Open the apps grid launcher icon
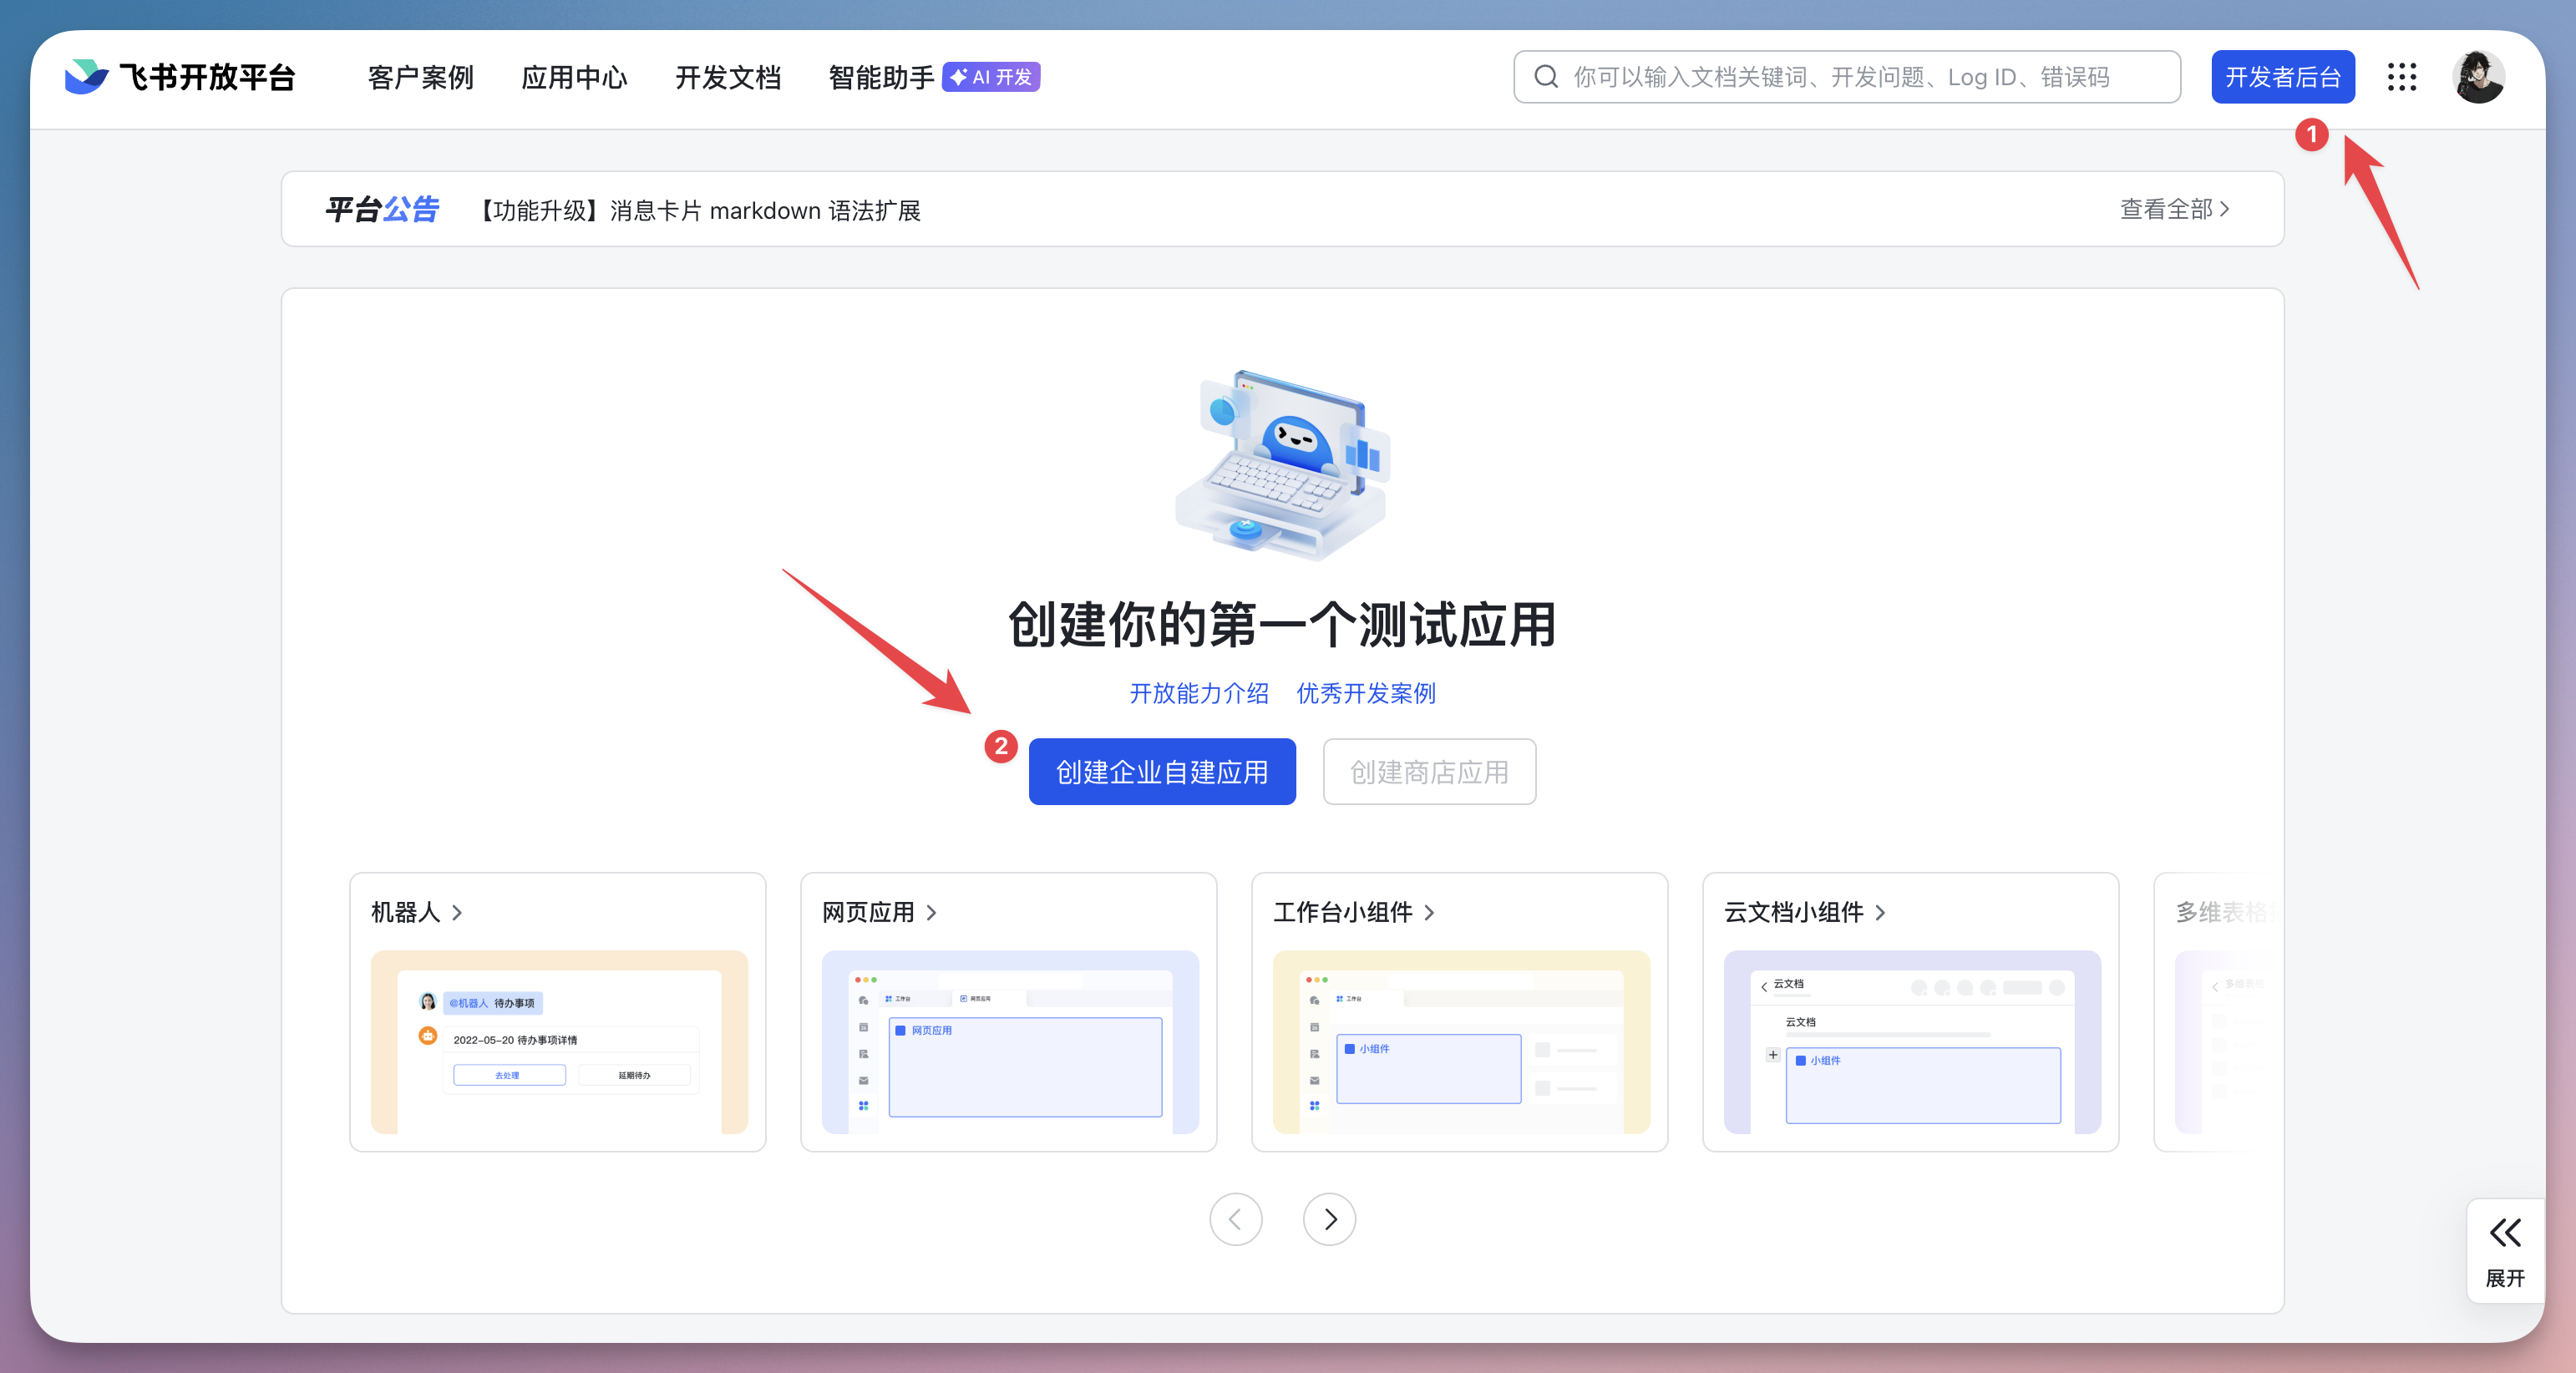The image size is (2576, 1373). point(2401,77)
